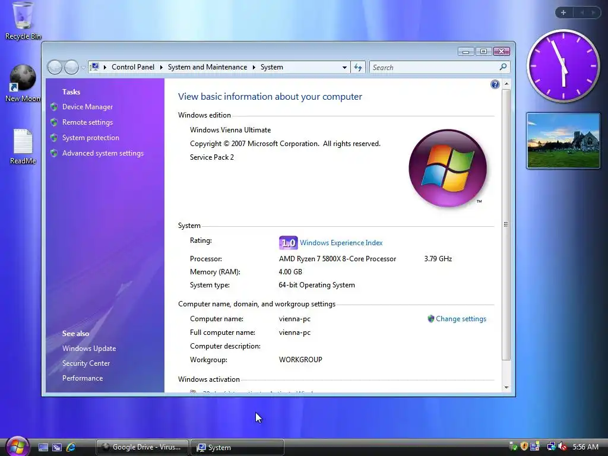Click the muted volume tray icon
The height and width of the screenshot is (456, 608).
[562, 446]
